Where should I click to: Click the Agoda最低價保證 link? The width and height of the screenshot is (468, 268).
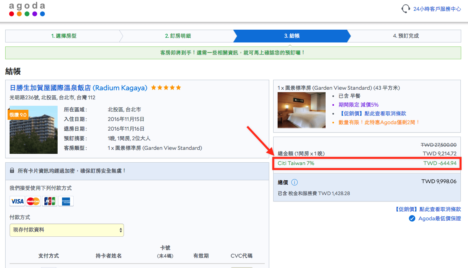(439, 218)
